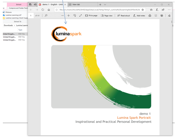The height and width of the screenshot is (138, 176).
Task: Choose Pictures destination in File Explorer
Action: 7,12
